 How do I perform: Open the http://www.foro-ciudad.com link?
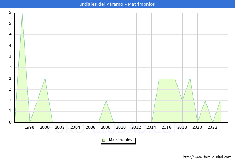[x=207, y=157]
